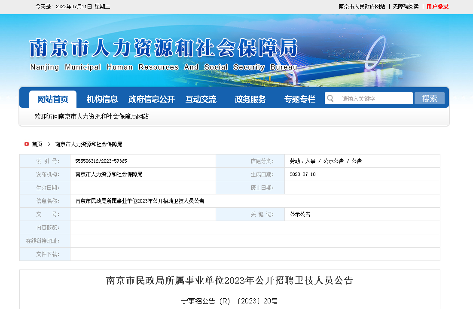This screenshot has height=309, width=473.
Task: Click the index number 555506312/2023-59365
Action: click(x=101, y=161)
